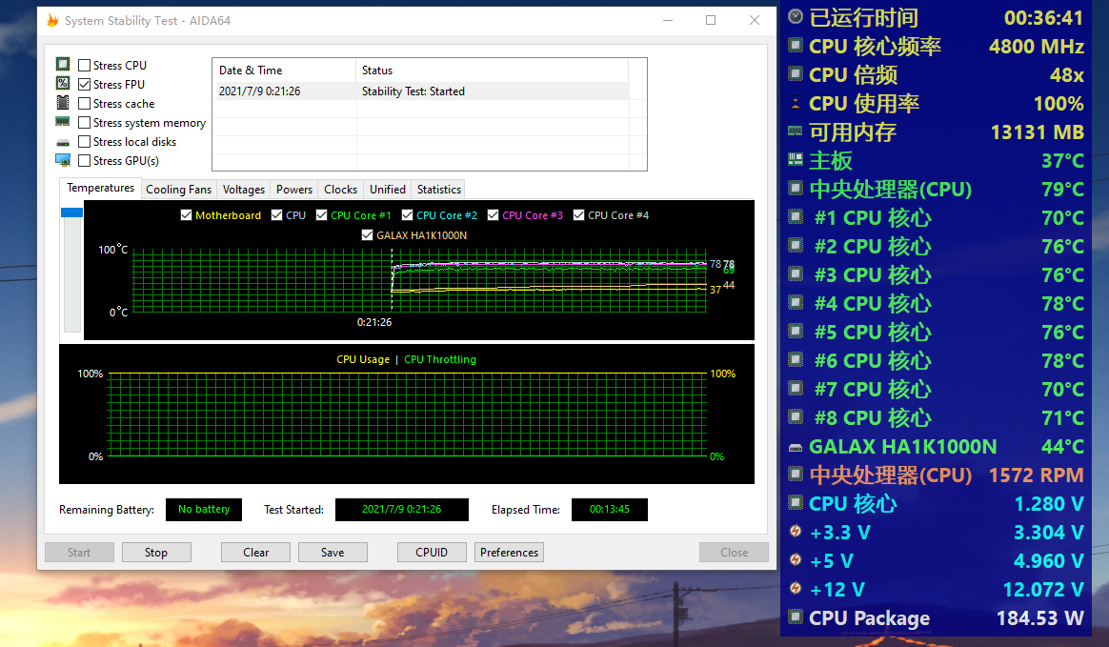
Task: Click the vertical slider beside the temperature graph
Action: (71, 213)
